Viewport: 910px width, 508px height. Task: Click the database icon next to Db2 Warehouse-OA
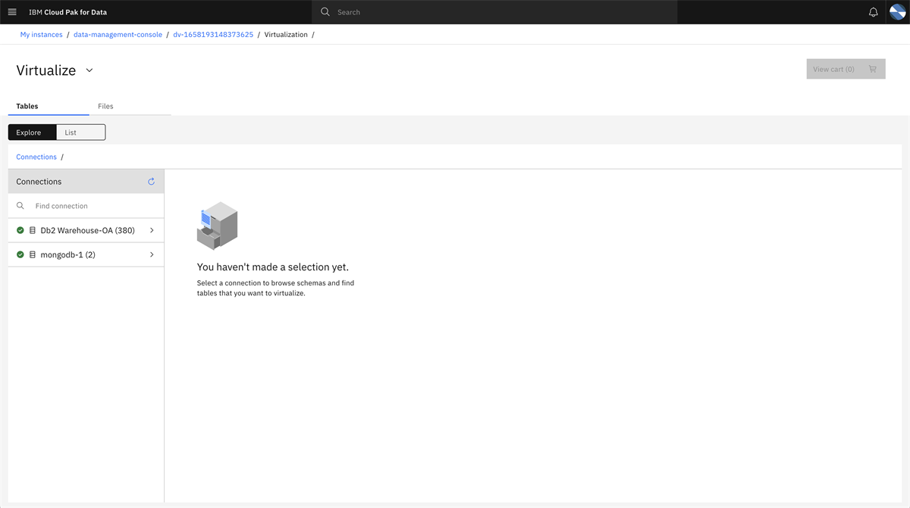(x=31, y=229)
